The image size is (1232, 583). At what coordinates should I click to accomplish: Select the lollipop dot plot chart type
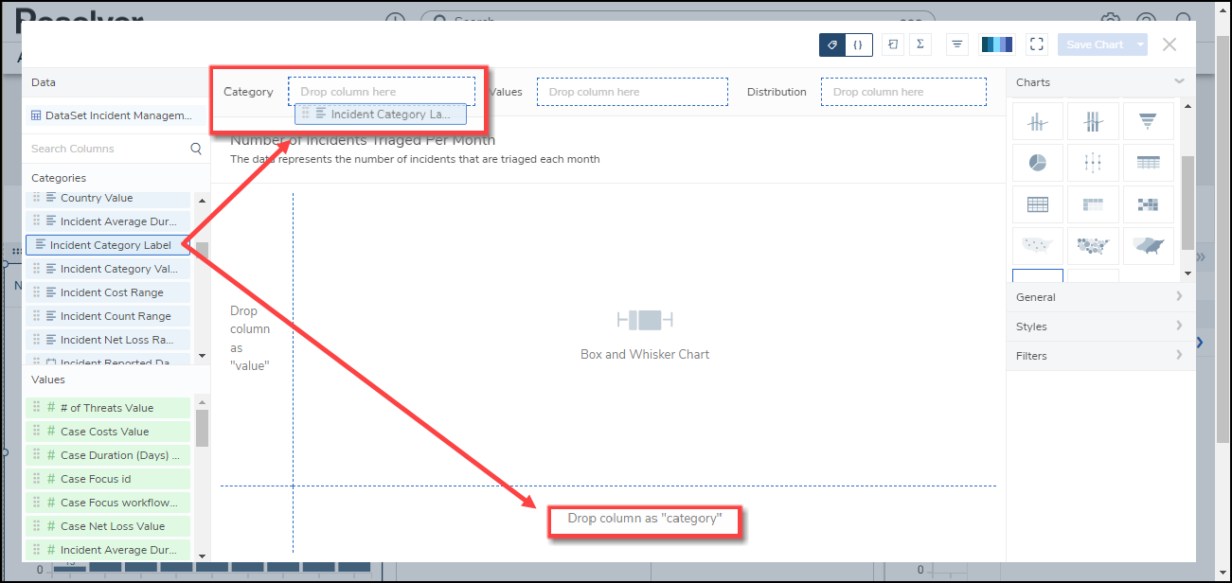click(x=1093, y=163)
